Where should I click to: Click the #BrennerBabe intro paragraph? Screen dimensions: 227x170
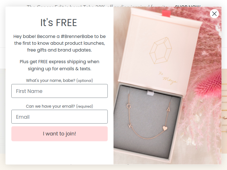(60, 43)
